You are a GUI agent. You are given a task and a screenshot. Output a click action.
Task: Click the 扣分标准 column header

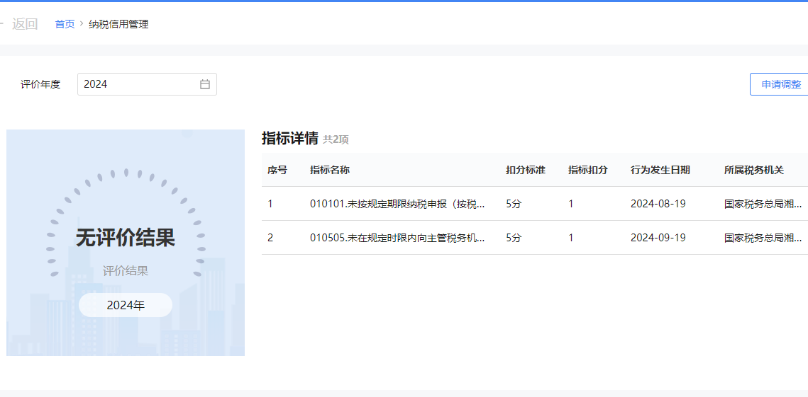pyautogui.click(x=525, y=170)
